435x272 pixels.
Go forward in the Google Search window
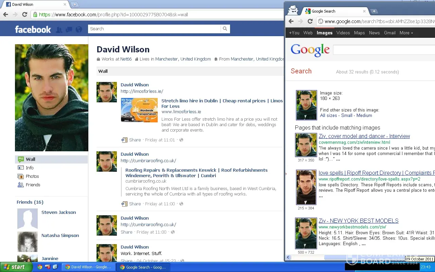tap(300, 21)
